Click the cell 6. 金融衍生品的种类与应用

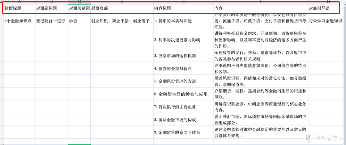pos(184,94)
